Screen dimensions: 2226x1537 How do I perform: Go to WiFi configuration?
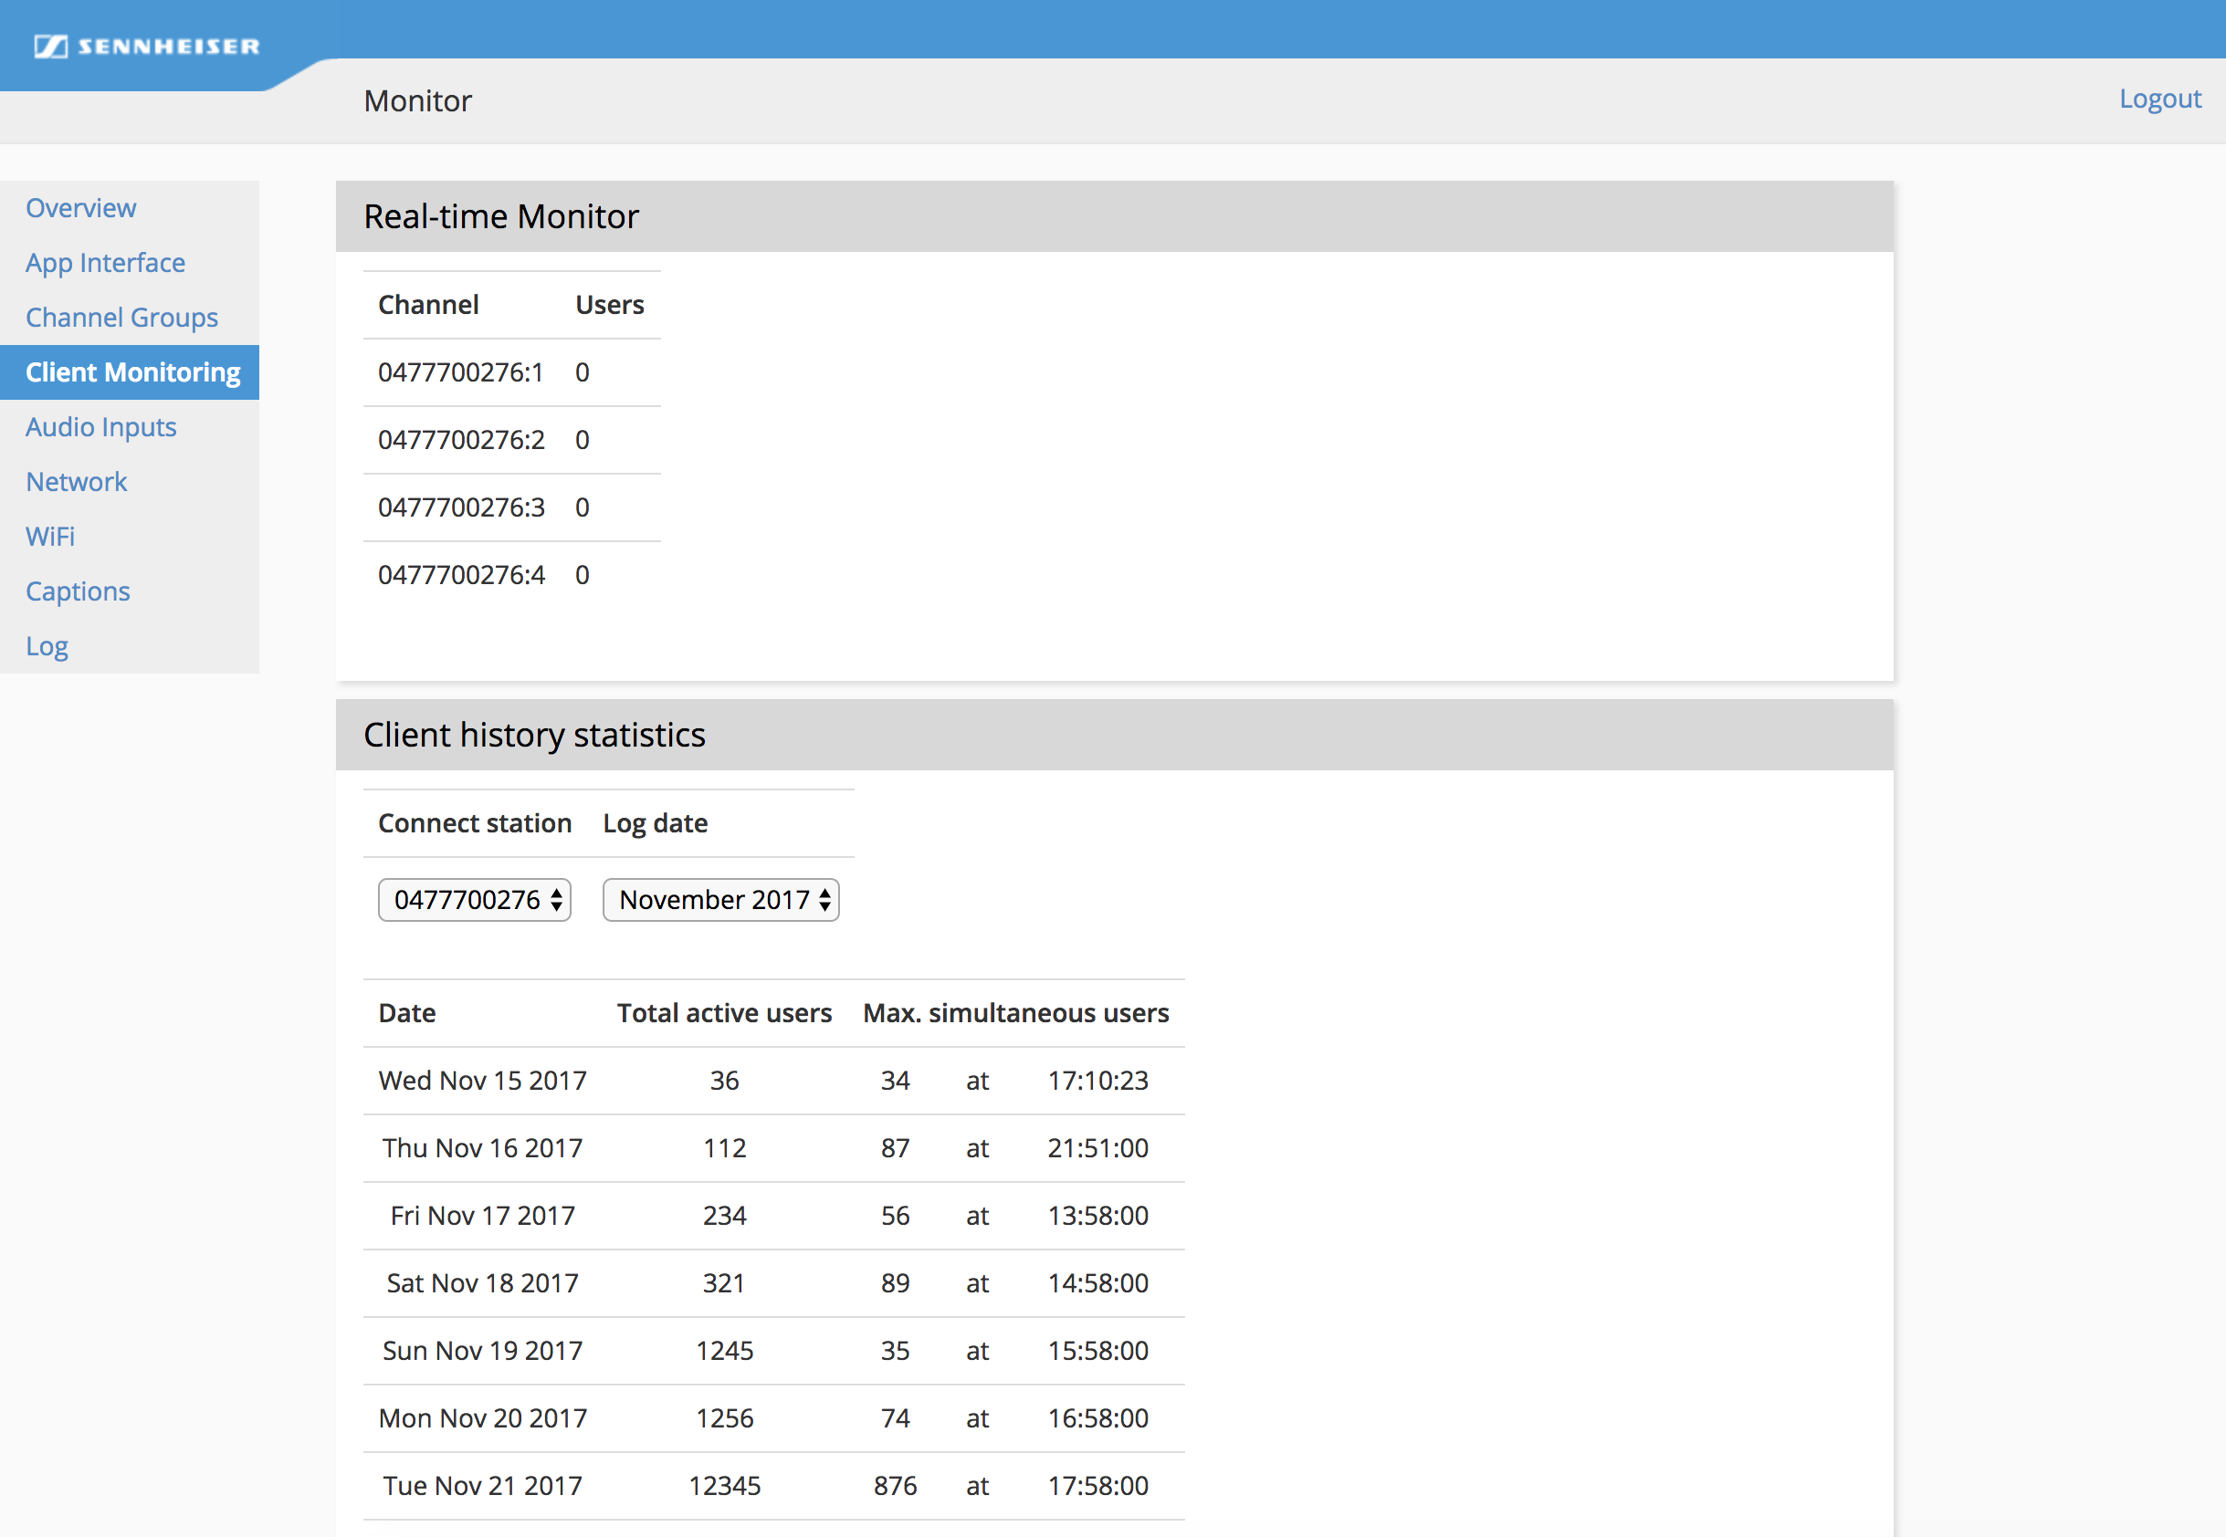50,537
